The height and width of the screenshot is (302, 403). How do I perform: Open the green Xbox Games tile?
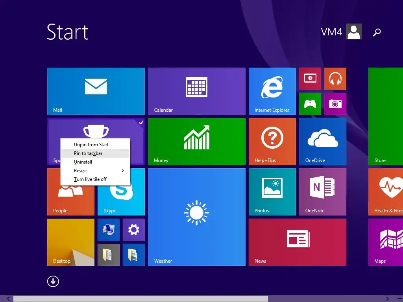pos(310,104)
